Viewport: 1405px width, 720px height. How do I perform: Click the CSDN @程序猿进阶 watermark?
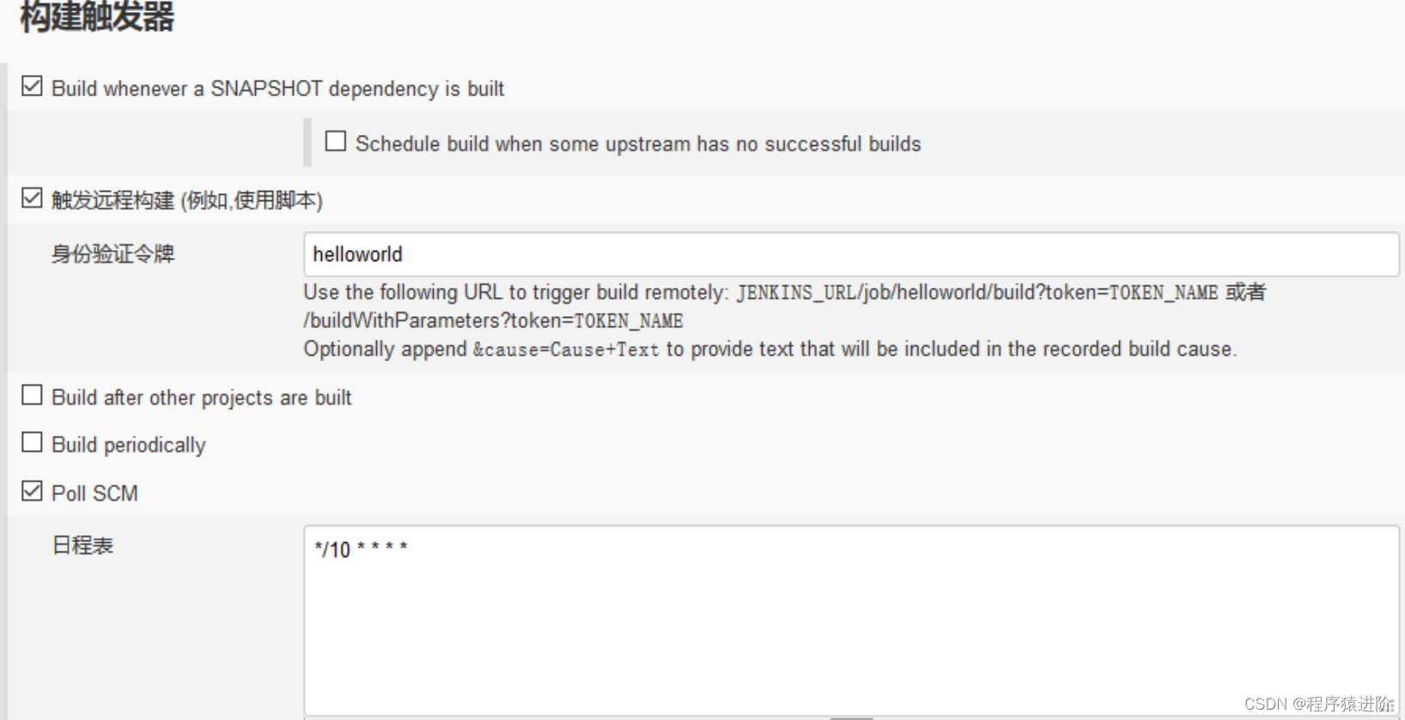(1319, 704)
